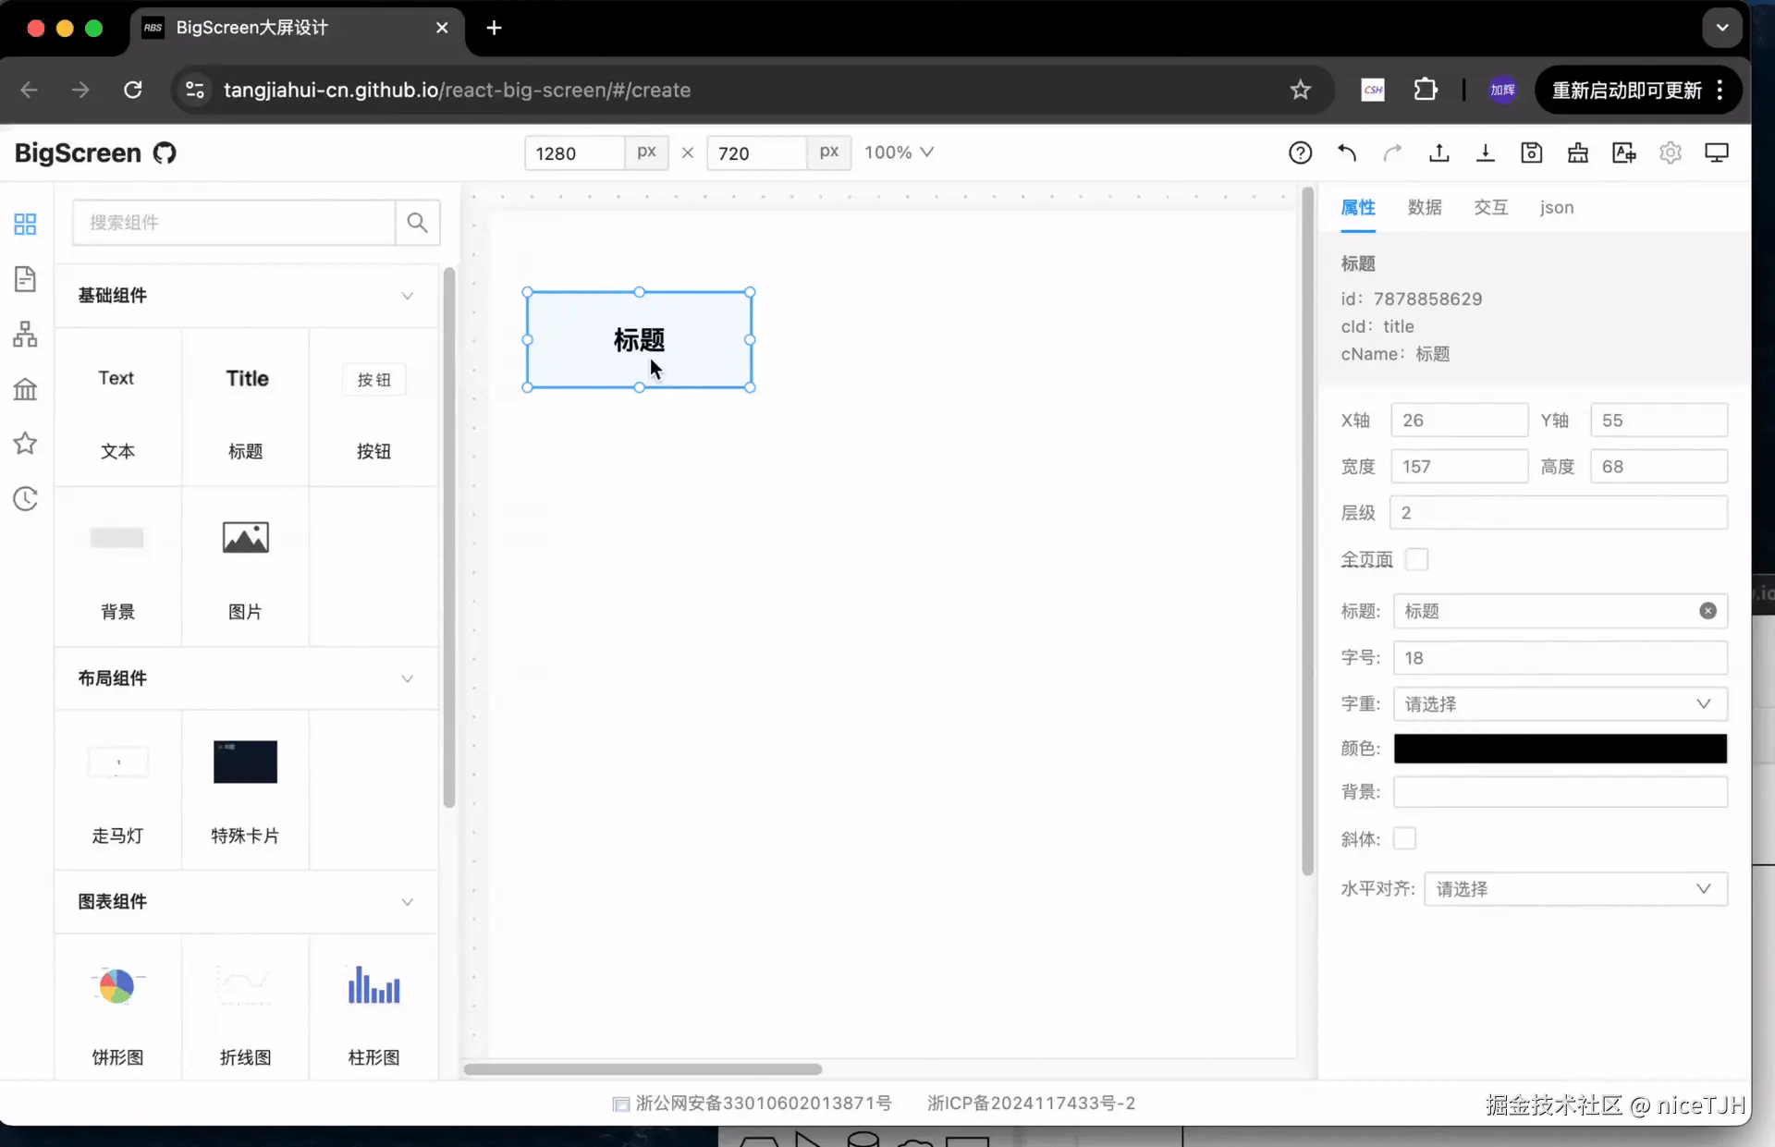The width and height of the screenshot is (1775, 1147).
Task: Enable the 全页面 checkbox
Action: 1416,559
